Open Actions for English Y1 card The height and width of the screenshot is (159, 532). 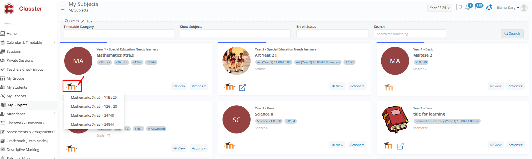pos(199,148)
